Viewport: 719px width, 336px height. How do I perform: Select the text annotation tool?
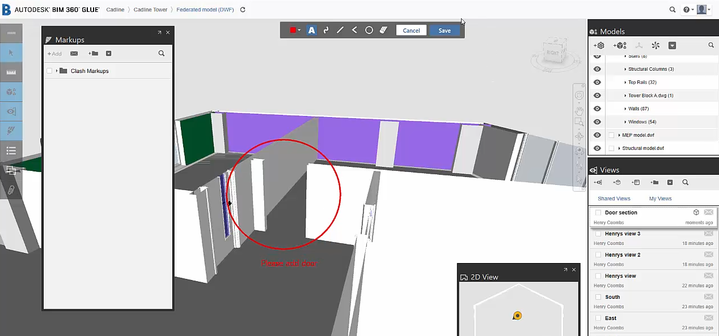311,31
